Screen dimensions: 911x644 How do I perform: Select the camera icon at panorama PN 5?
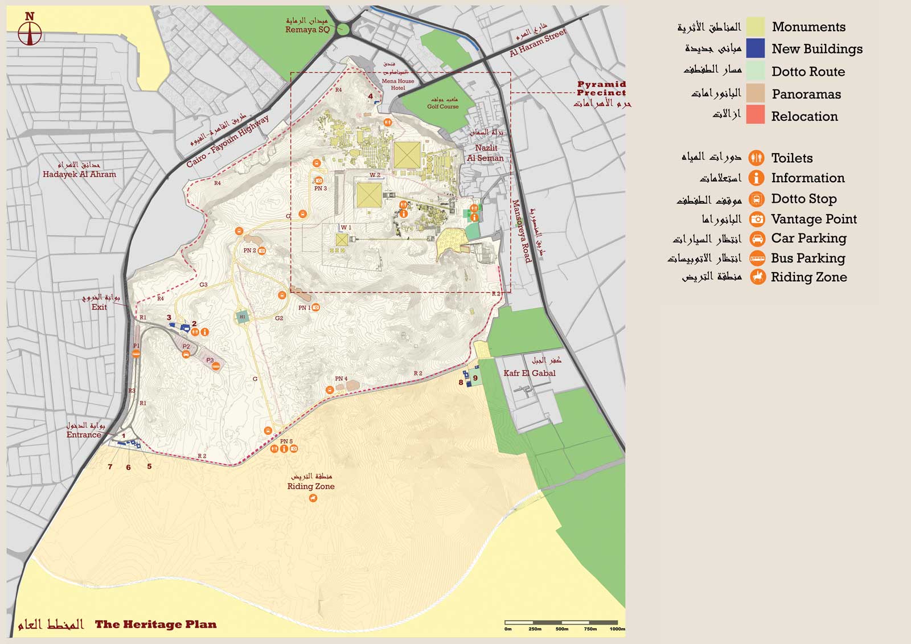293,449
